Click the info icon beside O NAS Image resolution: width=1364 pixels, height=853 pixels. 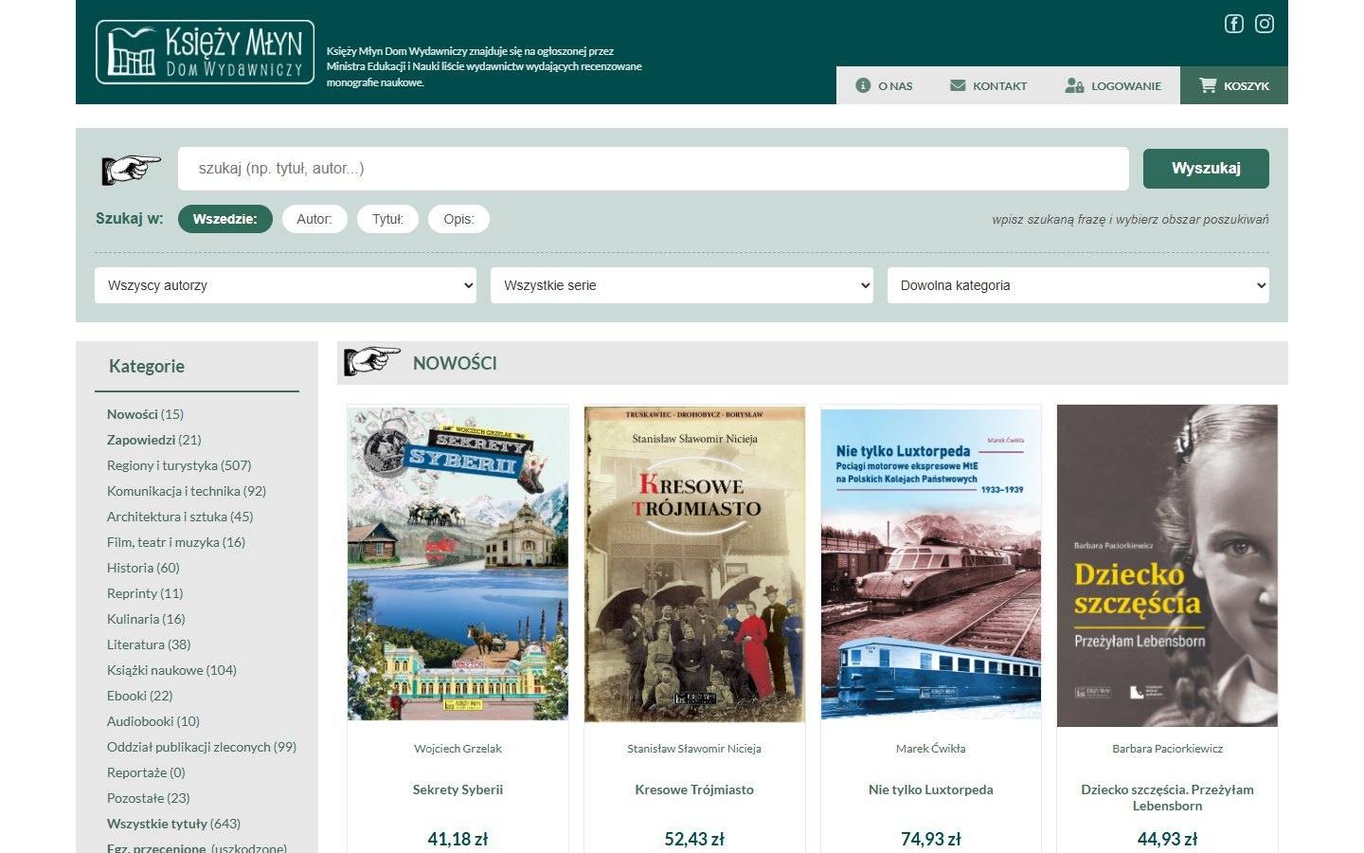[x=863, y=85]
